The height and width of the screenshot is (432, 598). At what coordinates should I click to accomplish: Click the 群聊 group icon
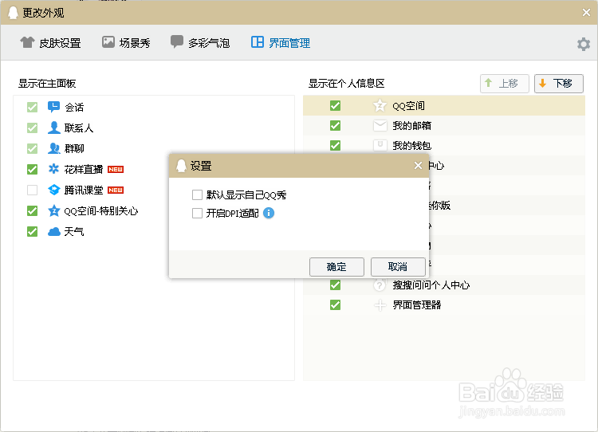coord(53,148)
